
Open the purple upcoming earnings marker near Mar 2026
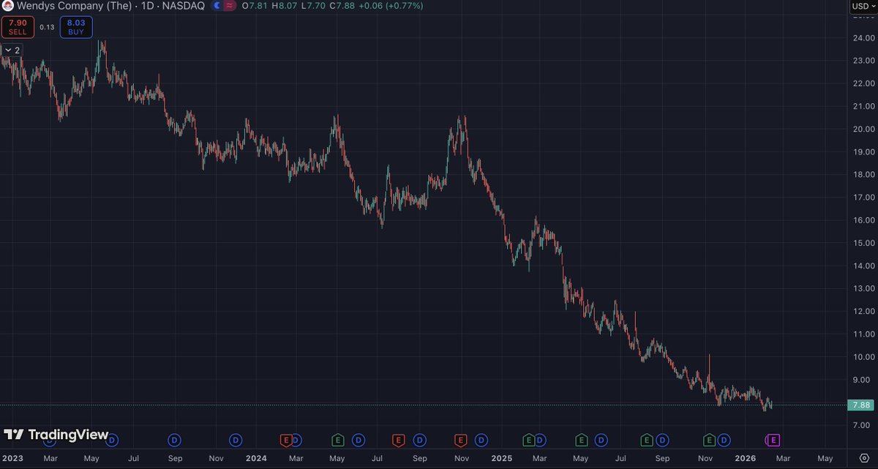point(773,440)
